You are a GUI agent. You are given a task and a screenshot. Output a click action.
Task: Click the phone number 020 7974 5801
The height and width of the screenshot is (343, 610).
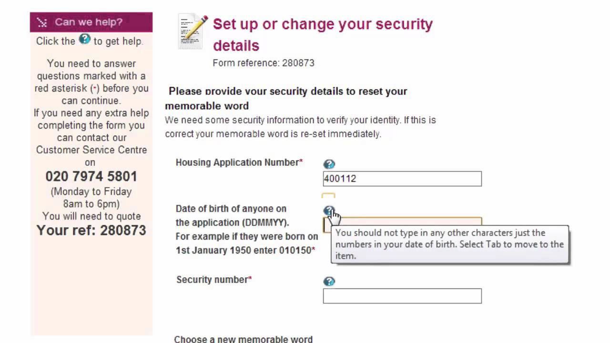point(91,177)
